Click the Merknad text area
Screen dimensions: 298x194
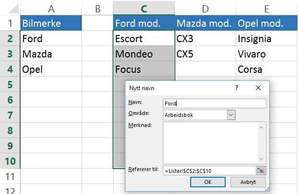[x=211, y=143]
